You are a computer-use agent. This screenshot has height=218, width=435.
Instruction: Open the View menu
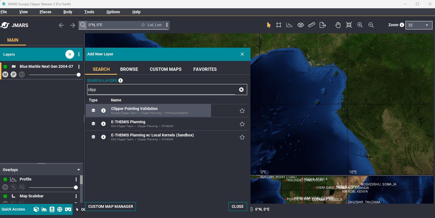[x=23, y=12]
